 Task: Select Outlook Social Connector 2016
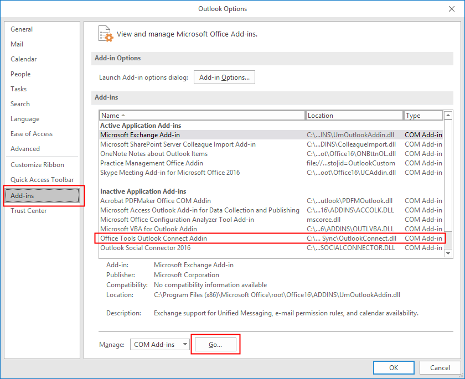(x=271, y=248)
